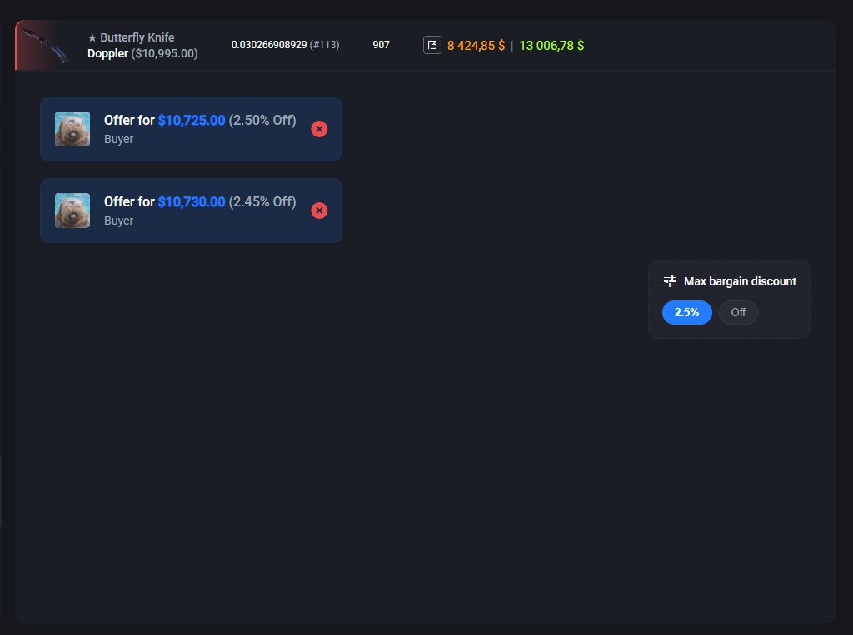Click the Butterfly Knife item thumbnail
The height and width of the screenshot is (635, 853).
pos(47,45)
